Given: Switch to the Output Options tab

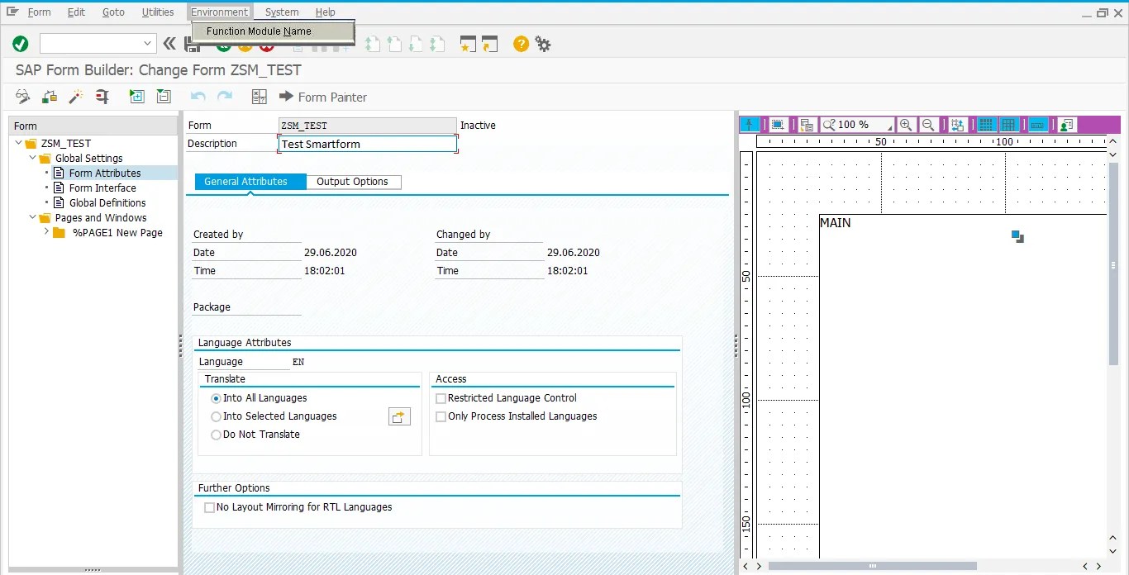Looking at the screenshot, I should pyautogui.click(x=353, y=182).
